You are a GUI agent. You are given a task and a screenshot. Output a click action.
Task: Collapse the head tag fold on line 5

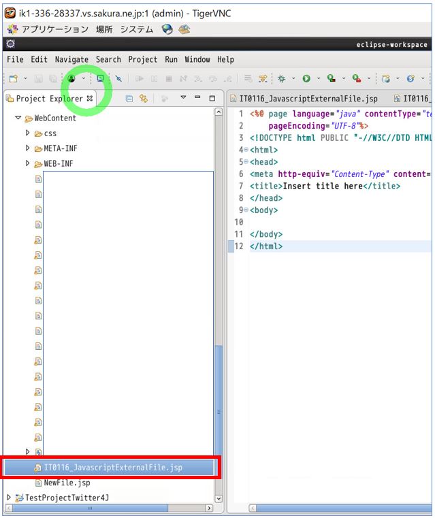click(246, 162)
